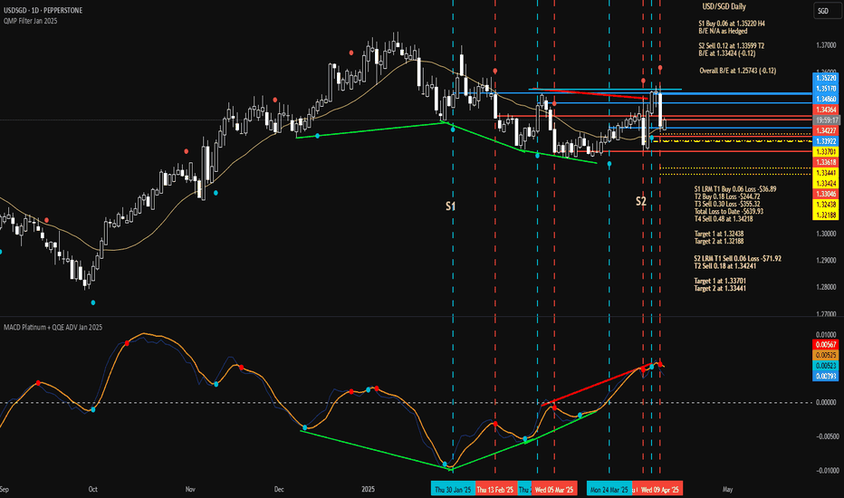Image resolution: width=844 pixels, height=498 pixels.
Task: Click the yellow 1.32438 target label
Action: [x=826, y=205]
